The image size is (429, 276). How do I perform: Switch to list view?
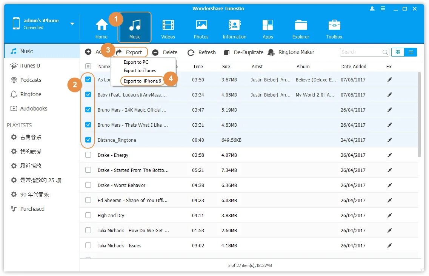tap(411, 52)
